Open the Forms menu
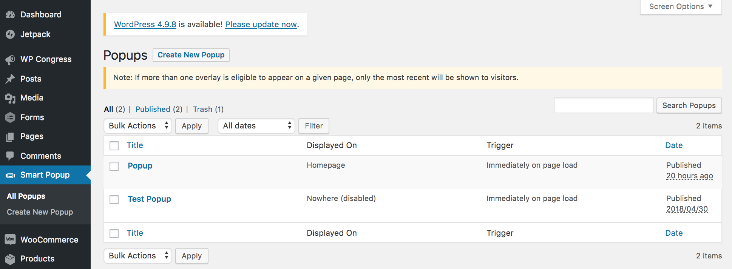Screen dimensions: 732x269 coord(32,117)
